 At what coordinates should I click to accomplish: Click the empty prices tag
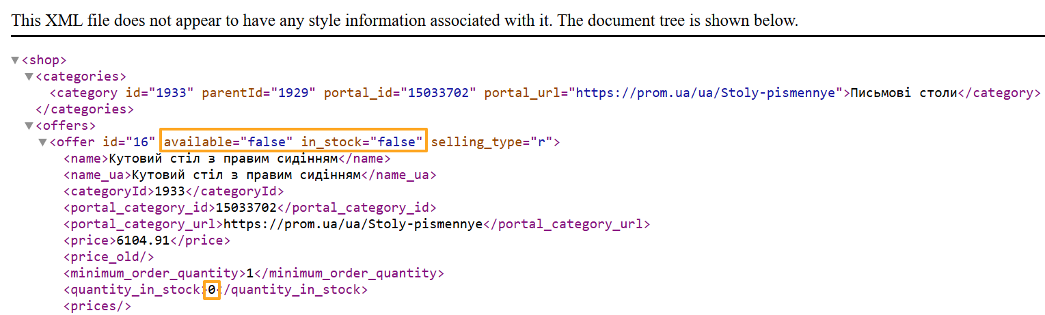coord(97,306)
